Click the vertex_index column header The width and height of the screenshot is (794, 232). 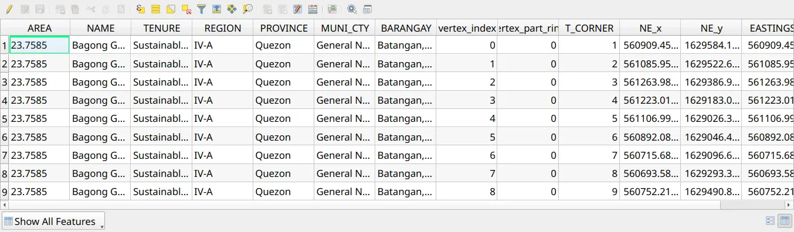(467, 28)
